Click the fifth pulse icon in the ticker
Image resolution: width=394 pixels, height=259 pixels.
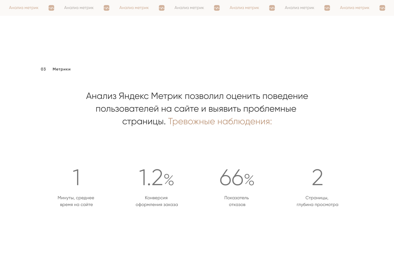[272, 8]
